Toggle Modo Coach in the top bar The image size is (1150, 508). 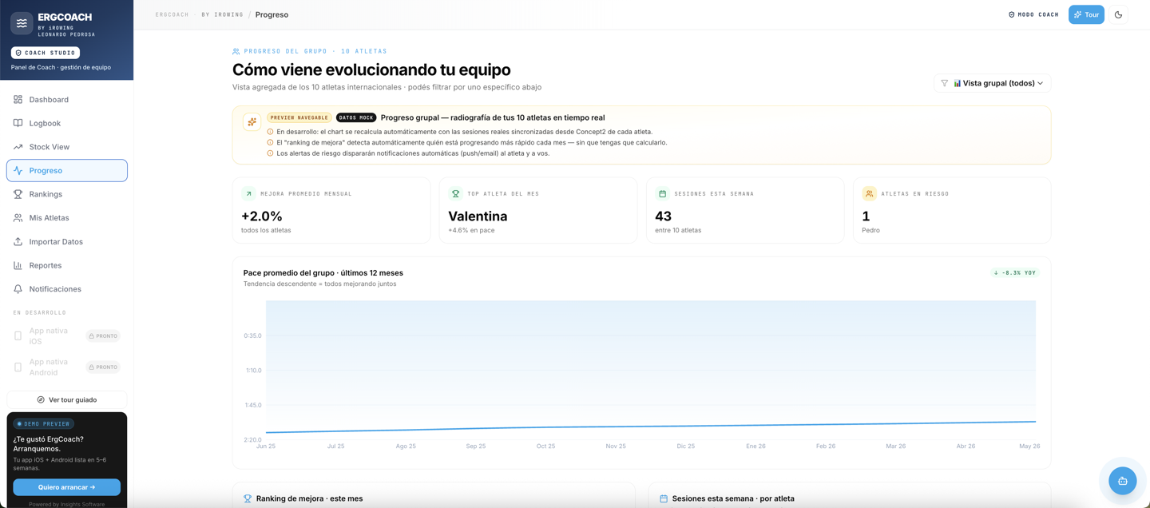point(1033,14)
